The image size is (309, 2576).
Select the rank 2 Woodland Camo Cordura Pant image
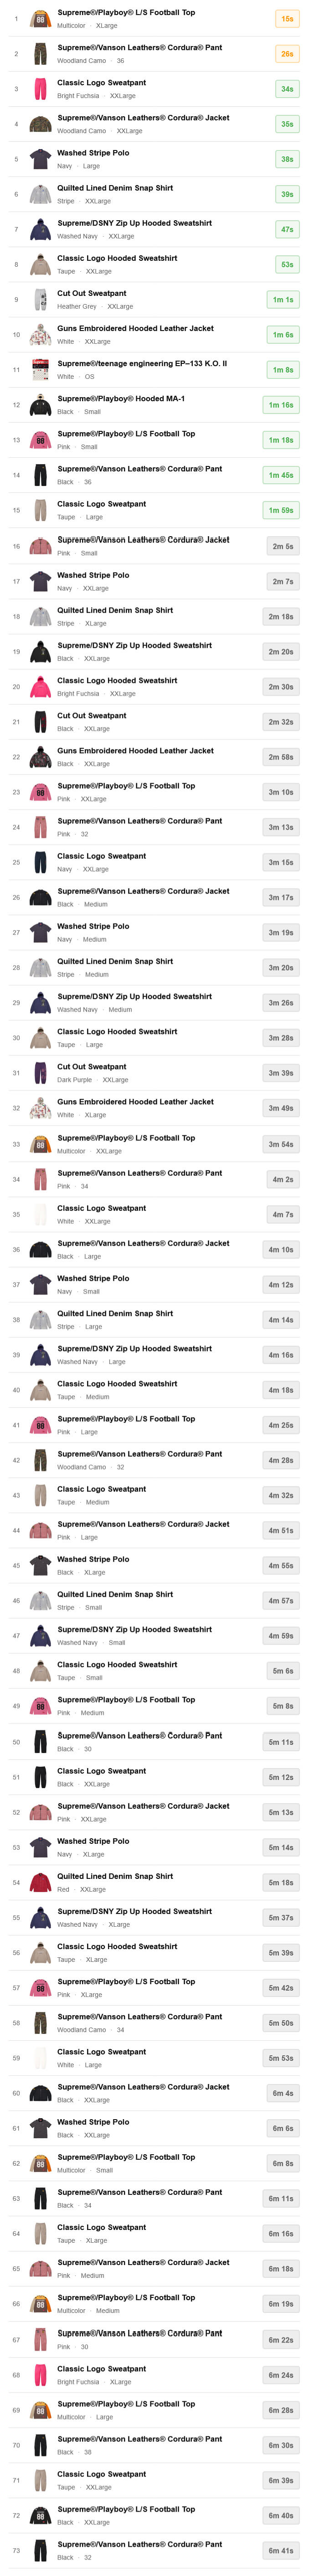[x=40, y=54]
